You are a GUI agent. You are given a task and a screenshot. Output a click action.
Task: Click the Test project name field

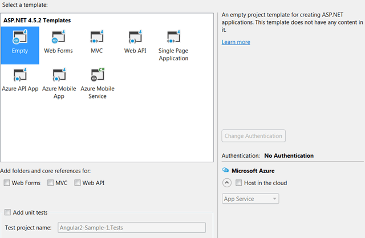pos(131,228)
